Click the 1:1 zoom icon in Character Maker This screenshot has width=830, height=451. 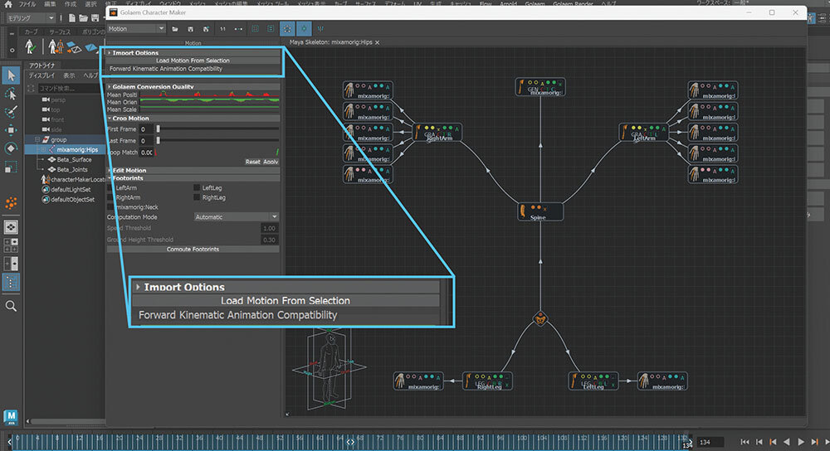tap(222, 29)
